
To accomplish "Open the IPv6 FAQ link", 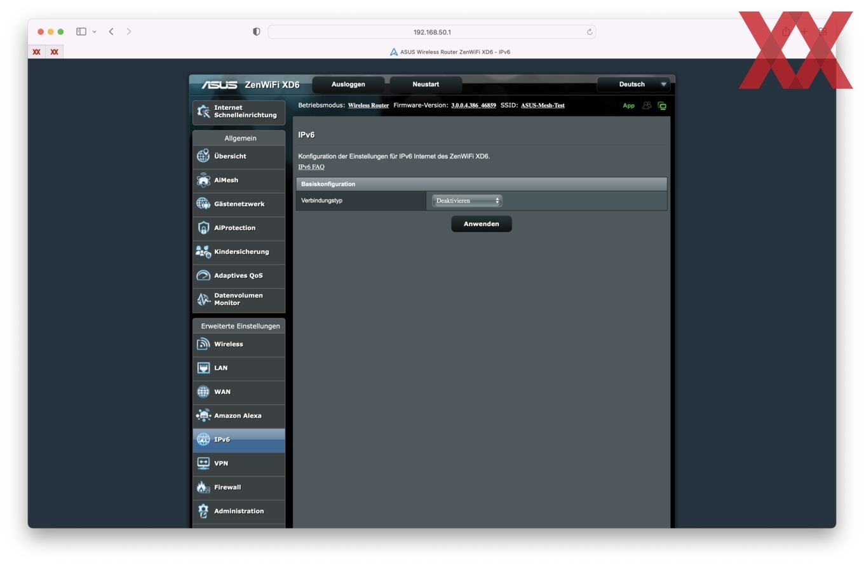I will (311, 167).
